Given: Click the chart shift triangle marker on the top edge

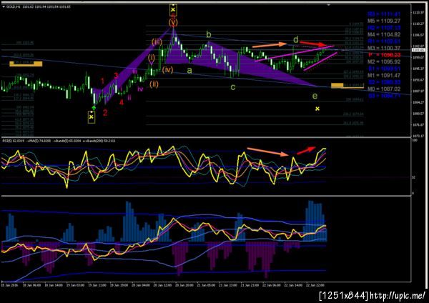Looking at the screenshot, I should (x=328, y=5).
